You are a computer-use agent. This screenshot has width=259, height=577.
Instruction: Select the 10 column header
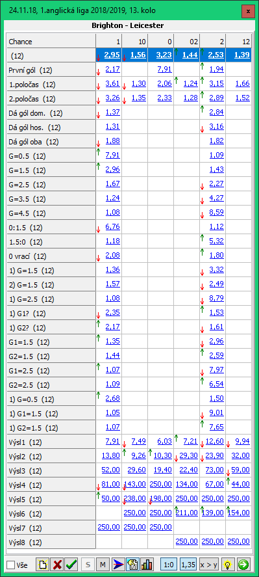(x=134, y=41)
